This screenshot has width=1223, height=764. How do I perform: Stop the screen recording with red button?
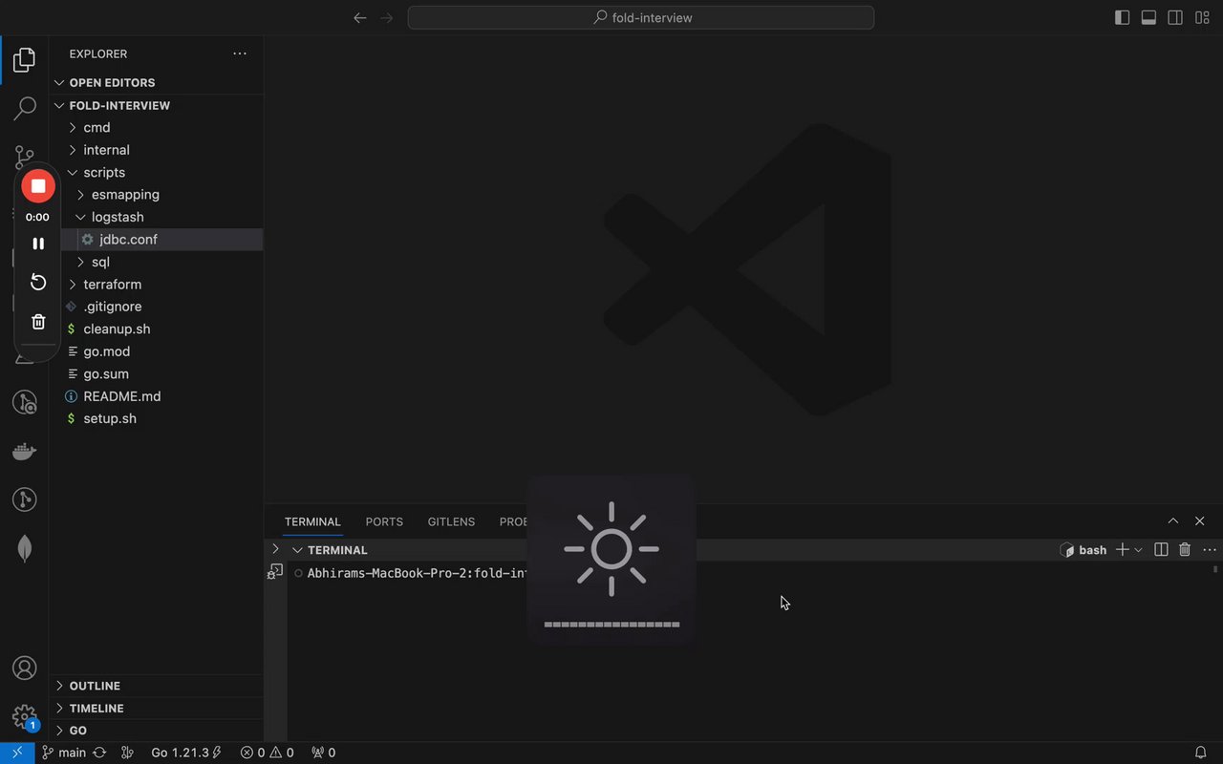pos(38,186)
